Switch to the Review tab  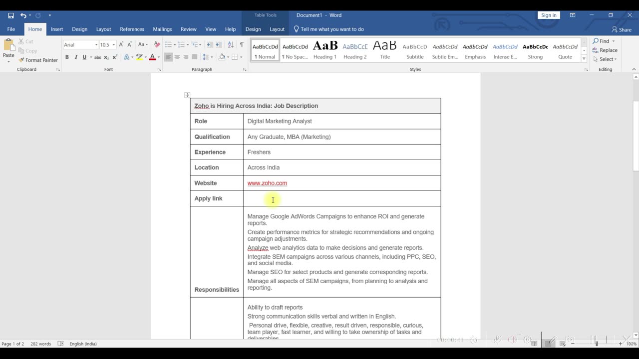188,29
